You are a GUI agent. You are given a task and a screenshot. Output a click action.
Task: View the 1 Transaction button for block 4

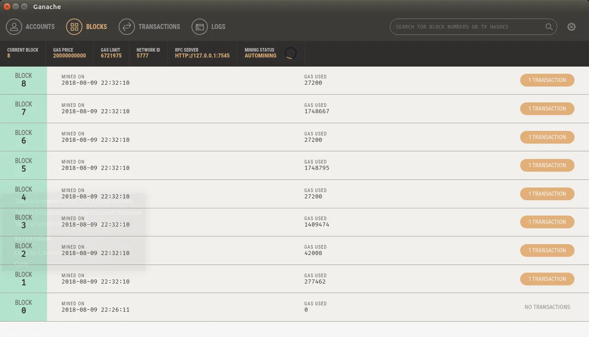point(547,194)
